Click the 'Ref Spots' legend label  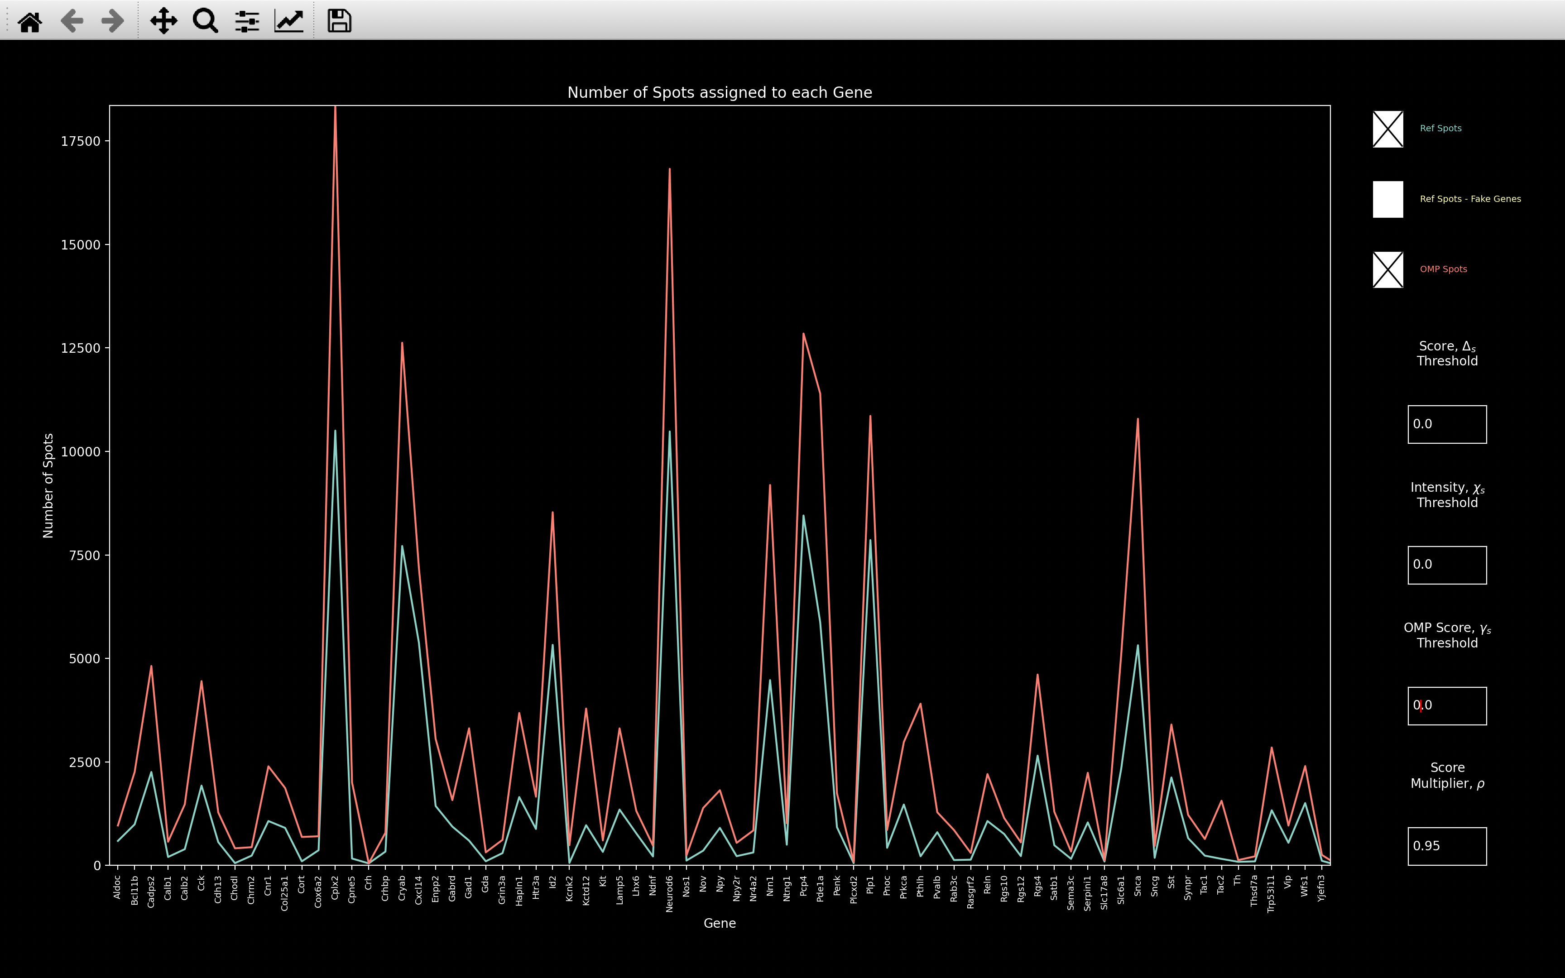click(1440, 128)
